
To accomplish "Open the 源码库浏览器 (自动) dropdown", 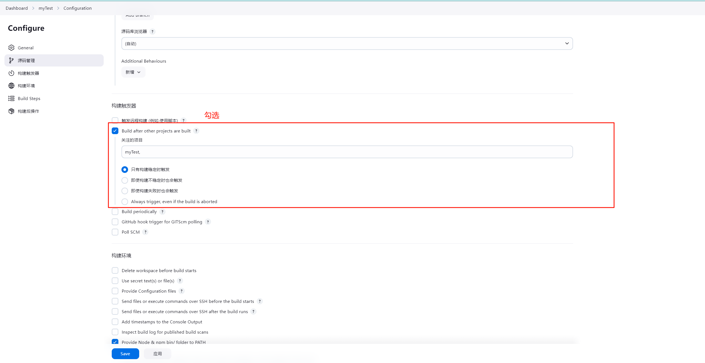I will click(347, 44).
